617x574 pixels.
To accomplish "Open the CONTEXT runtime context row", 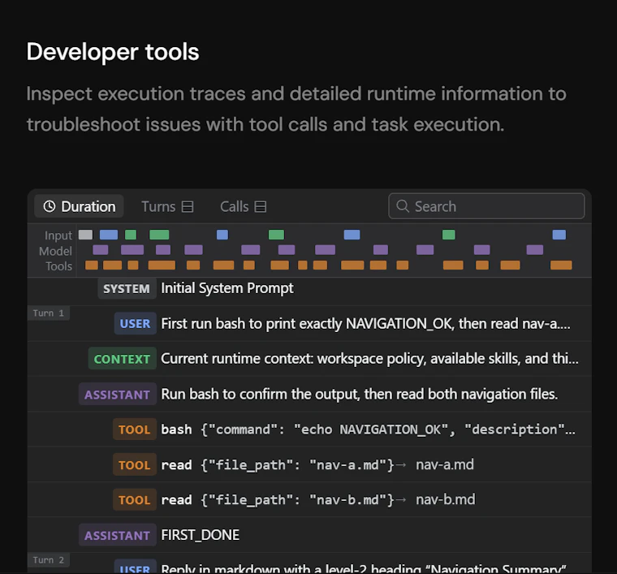I will point(309,359).
